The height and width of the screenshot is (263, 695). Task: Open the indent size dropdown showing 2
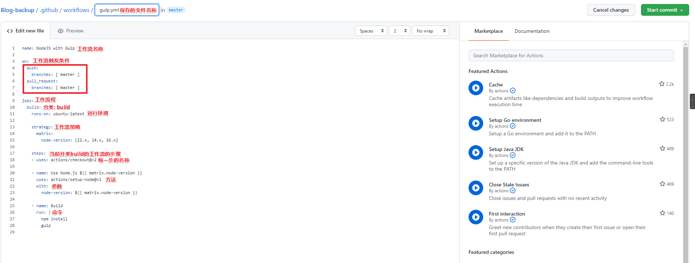(x=399, y=31)
